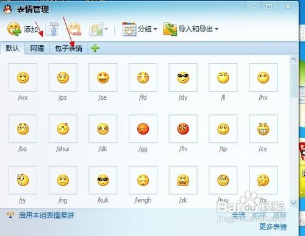The width and height of the screenshot is (305, 236).
Task: Open the move-to-group dropdown arrow
Action: pyautogui.click(x=106, y=29)
